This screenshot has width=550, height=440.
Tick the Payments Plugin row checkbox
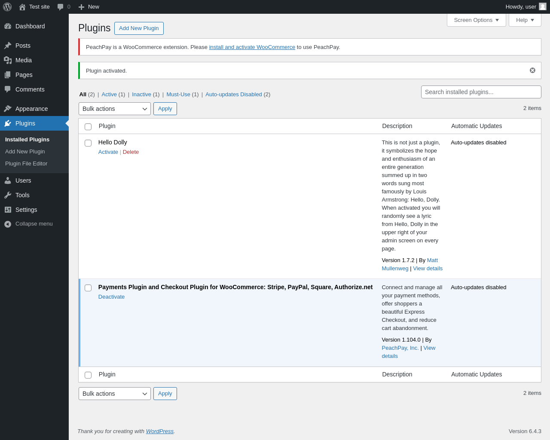(88, 288)
